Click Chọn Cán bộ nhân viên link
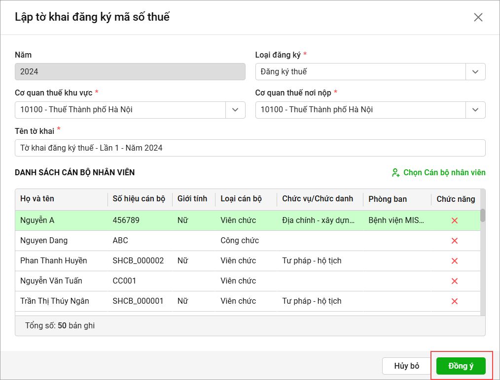 444,173
